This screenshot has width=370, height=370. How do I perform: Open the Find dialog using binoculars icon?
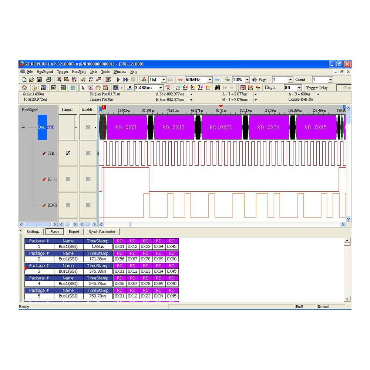click(218, 88)
